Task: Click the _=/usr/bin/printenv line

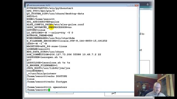Action: [41, 73]
